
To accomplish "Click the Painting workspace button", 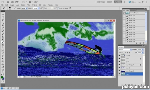I will coord(118,2).
